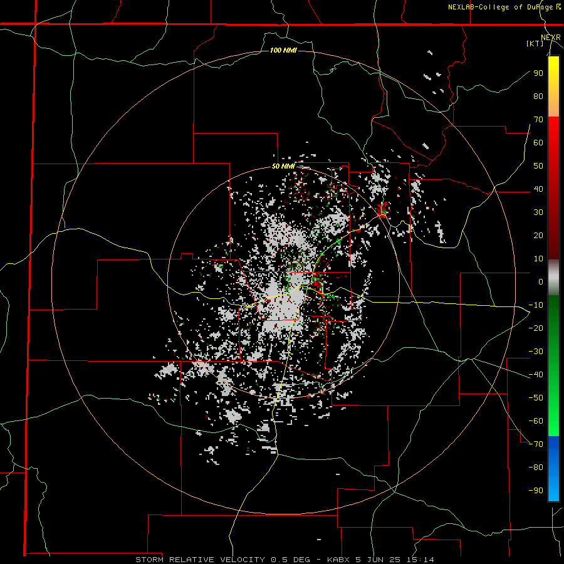Click the Storm Relative Velocity KABX caption
Viewport: 564px width, 564px height.
point(285,560)
